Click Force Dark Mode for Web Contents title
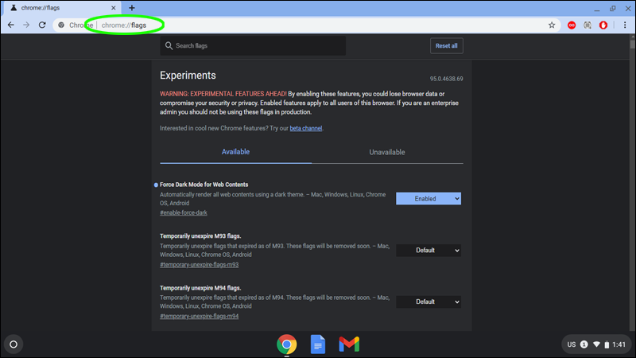The height and width of the screenshot is (358, 636). point(204,185)
